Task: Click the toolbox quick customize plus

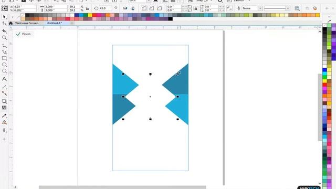Action: pyautogui.click(x=4, y=139)
